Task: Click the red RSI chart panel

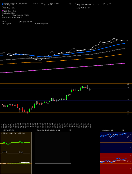Action: tap(116, 163)
